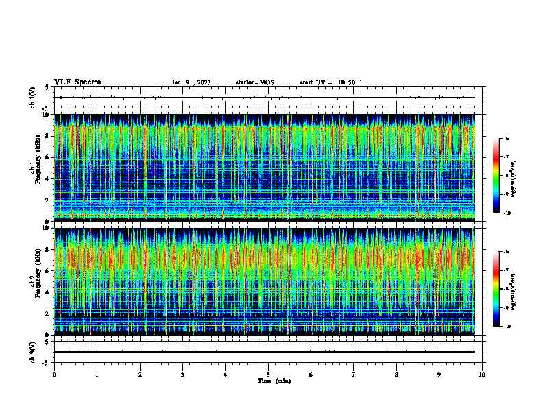Image resolution: width=543 pixels, height=420 pixels.
Task: Click the '4' minute tick label
Action: (226, 375)
